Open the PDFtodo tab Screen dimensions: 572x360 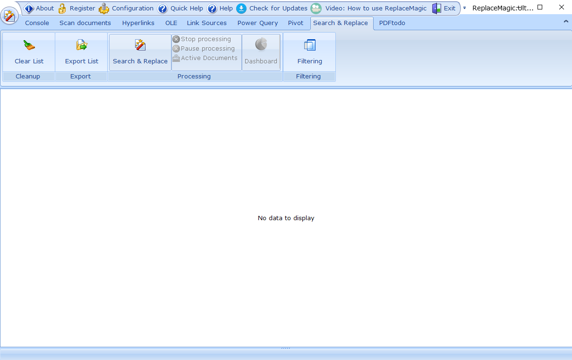392,23
